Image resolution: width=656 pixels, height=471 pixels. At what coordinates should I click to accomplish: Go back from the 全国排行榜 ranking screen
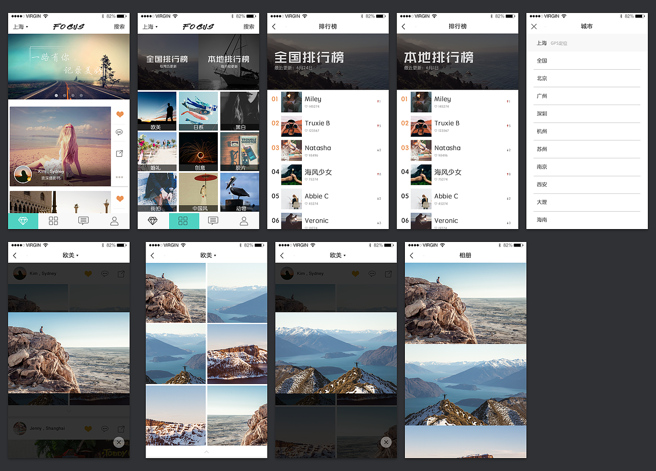(274, 27)
